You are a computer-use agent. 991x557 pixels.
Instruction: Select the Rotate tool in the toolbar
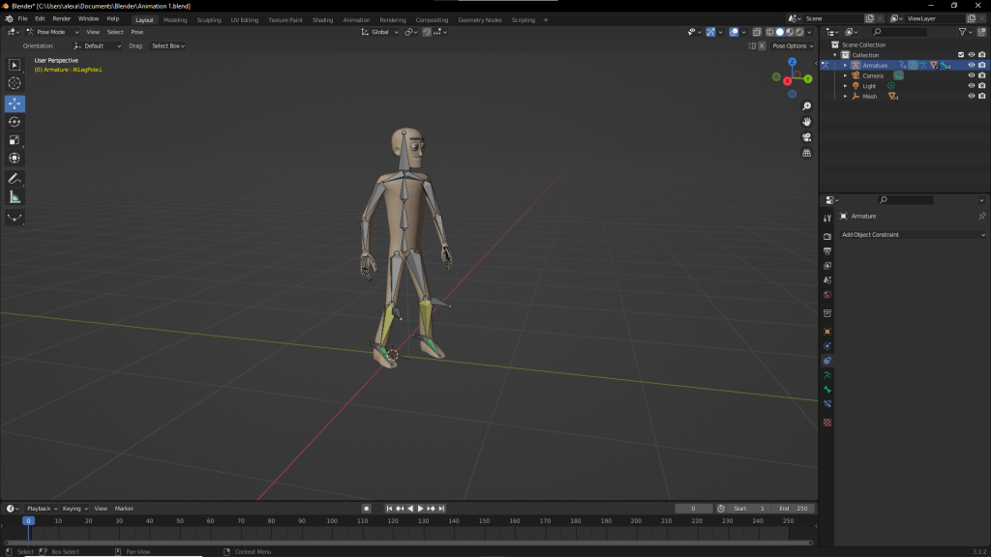[15, 122]
